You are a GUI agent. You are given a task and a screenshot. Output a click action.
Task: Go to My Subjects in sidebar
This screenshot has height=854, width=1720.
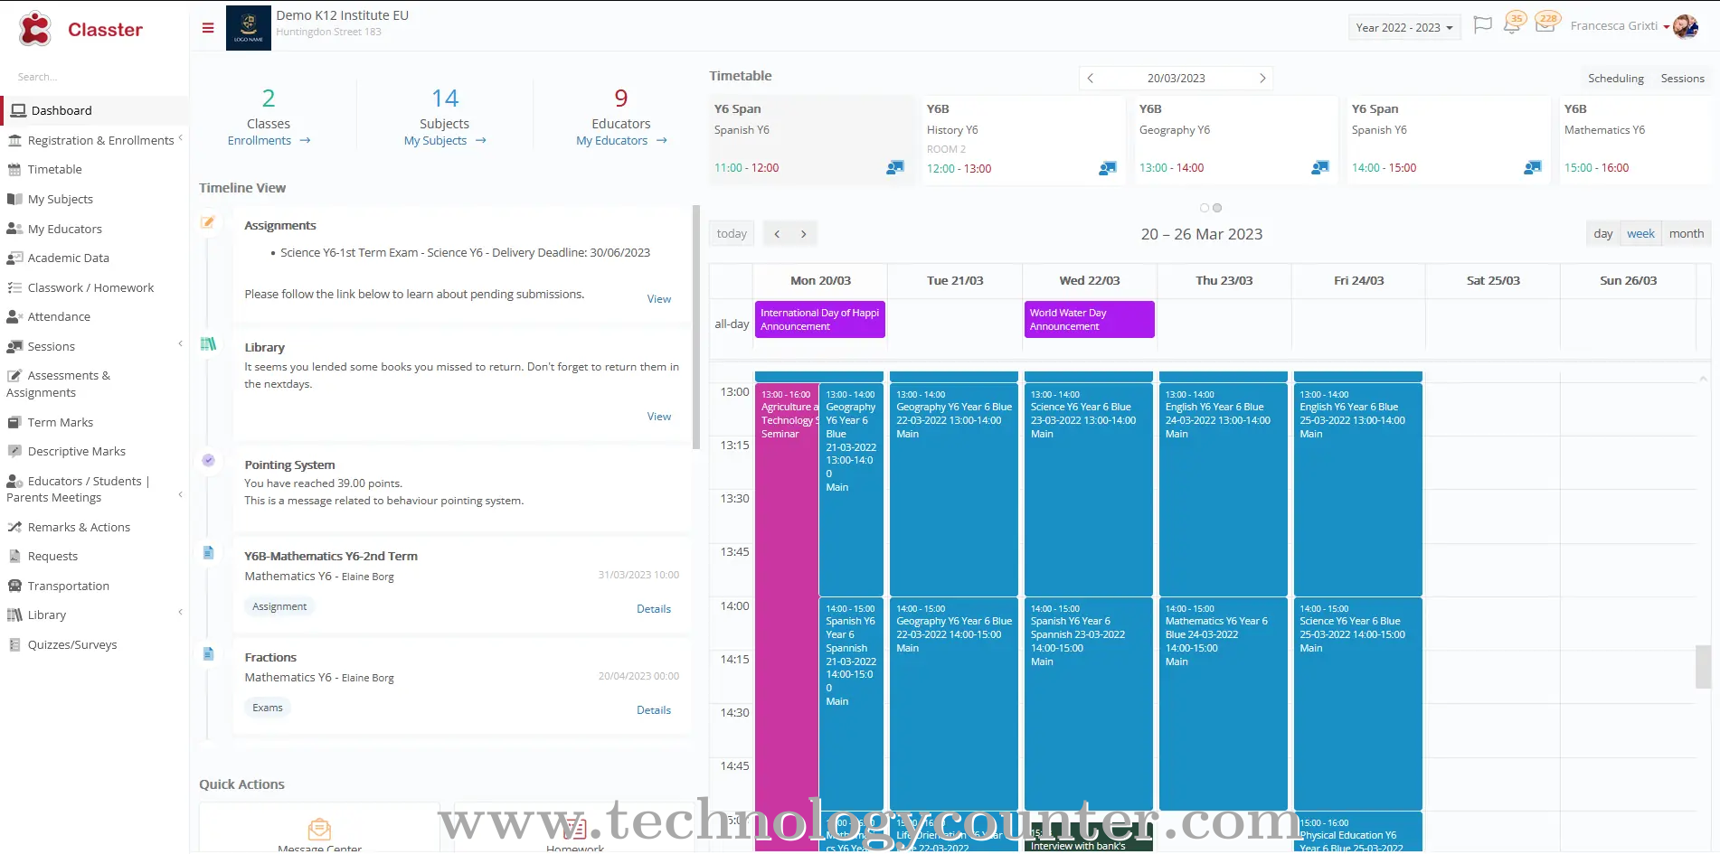click(60, 200)
